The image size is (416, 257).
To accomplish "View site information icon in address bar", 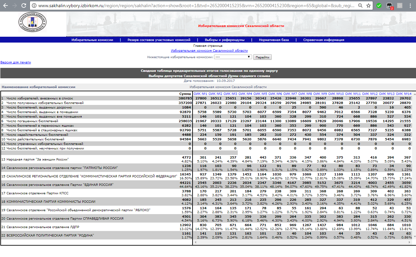I will [34, 6].
